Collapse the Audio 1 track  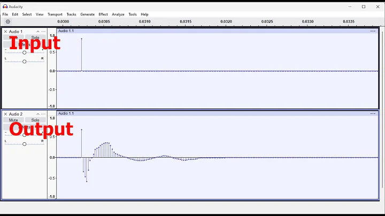pos(38,32)
